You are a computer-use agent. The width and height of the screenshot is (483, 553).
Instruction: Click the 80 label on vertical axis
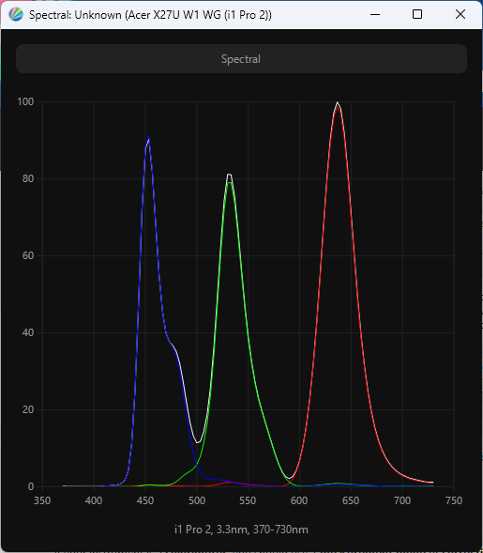point(28,178)
